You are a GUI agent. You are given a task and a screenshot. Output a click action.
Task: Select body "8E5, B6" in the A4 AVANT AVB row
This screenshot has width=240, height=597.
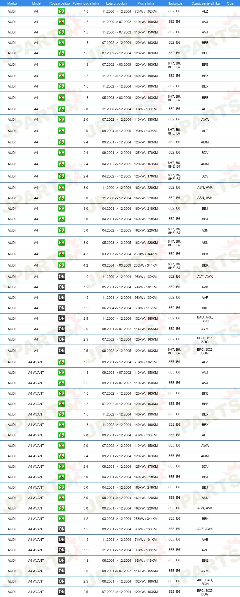click(x=174, y=540)
